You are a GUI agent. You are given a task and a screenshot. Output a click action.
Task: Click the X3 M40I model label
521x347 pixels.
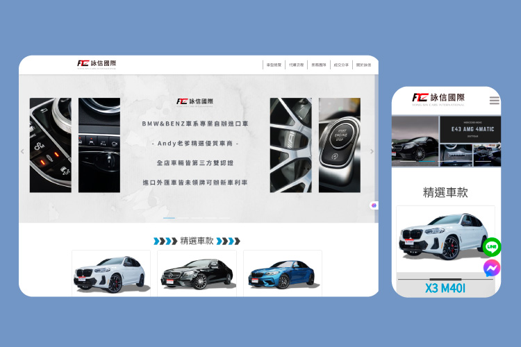445,288
